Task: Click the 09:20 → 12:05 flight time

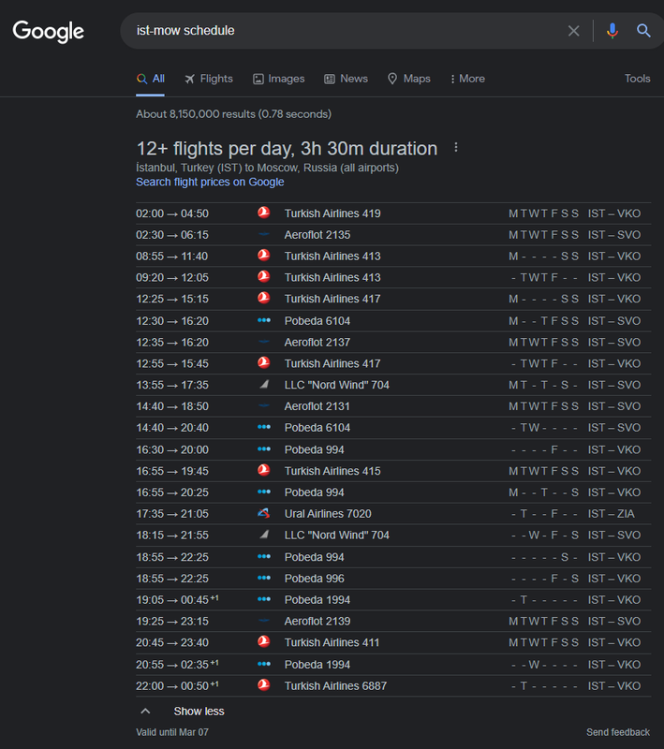Action: (x=172, y=277)
